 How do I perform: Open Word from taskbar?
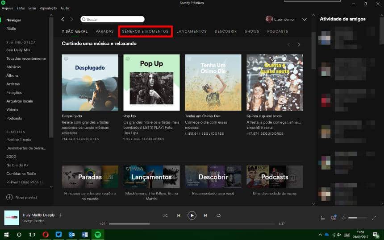(x=85, y=235)
